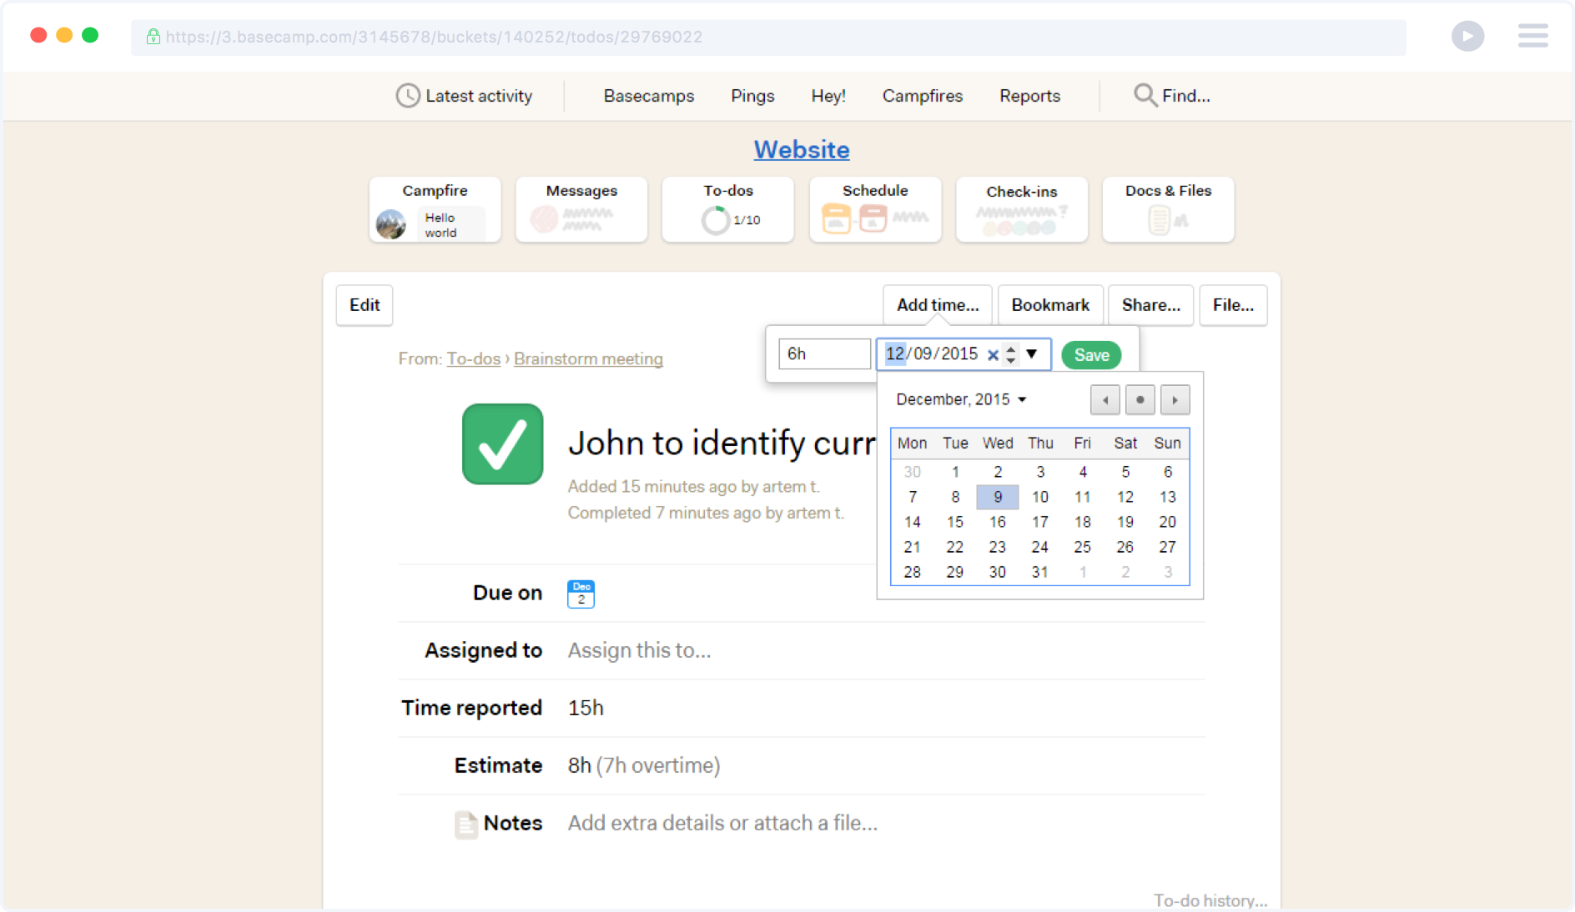
Task: Click the Add time... button
Action: pos(938,305)
